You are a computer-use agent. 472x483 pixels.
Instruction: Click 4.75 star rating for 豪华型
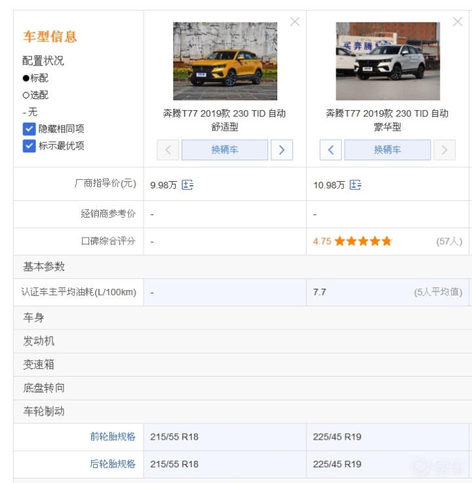(x=352, y=241)
